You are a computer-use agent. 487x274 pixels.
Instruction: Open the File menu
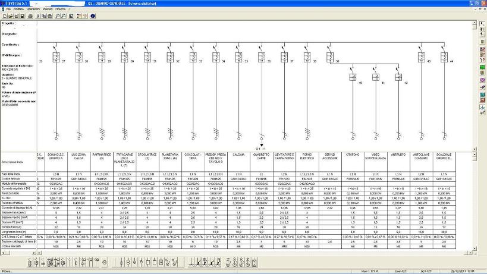[8, 10]
